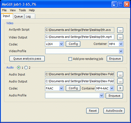The height and width of the screenshot is (123, 131).
Task: Select audio track 1 radio button
Action: (19, 68)
